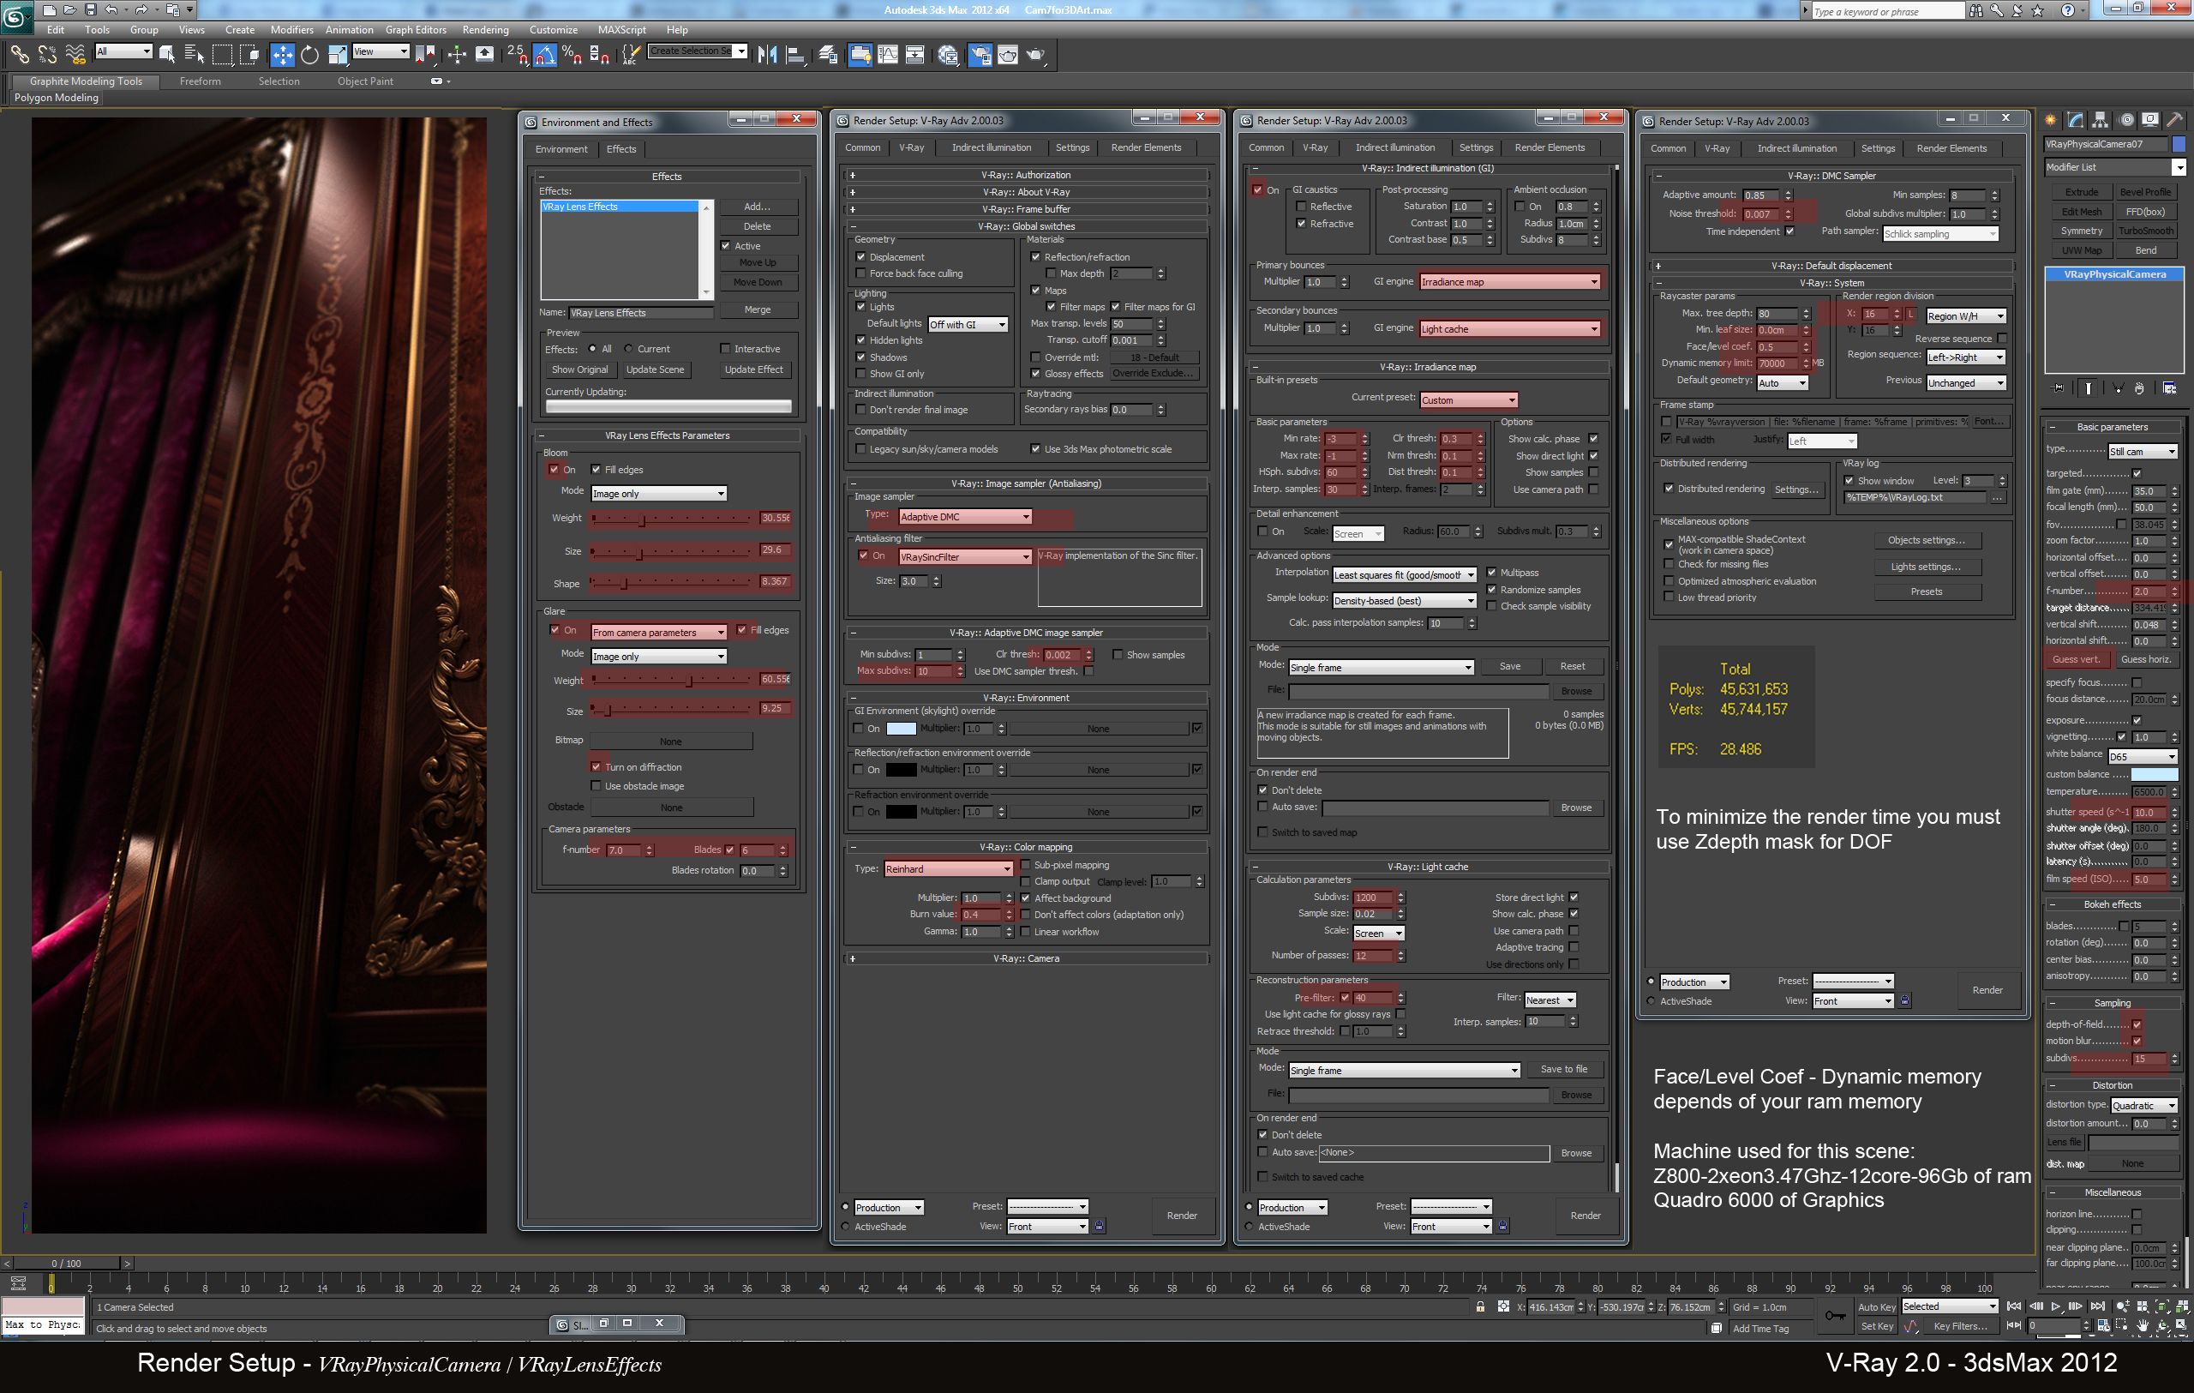The image size is (2194, 1393).
Task: Click the Render Production teapot icon
Action: (x=1036, y=55)
